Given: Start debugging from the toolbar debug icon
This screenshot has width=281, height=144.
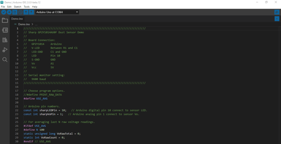Looking at the screenshot, I should tap(20, 12).
